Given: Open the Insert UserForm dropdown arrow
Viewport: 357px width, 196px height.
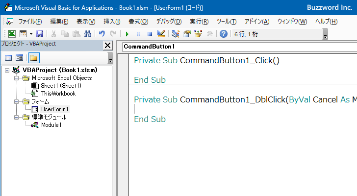Looking at the screenshot, I should (x=31, y=34).
